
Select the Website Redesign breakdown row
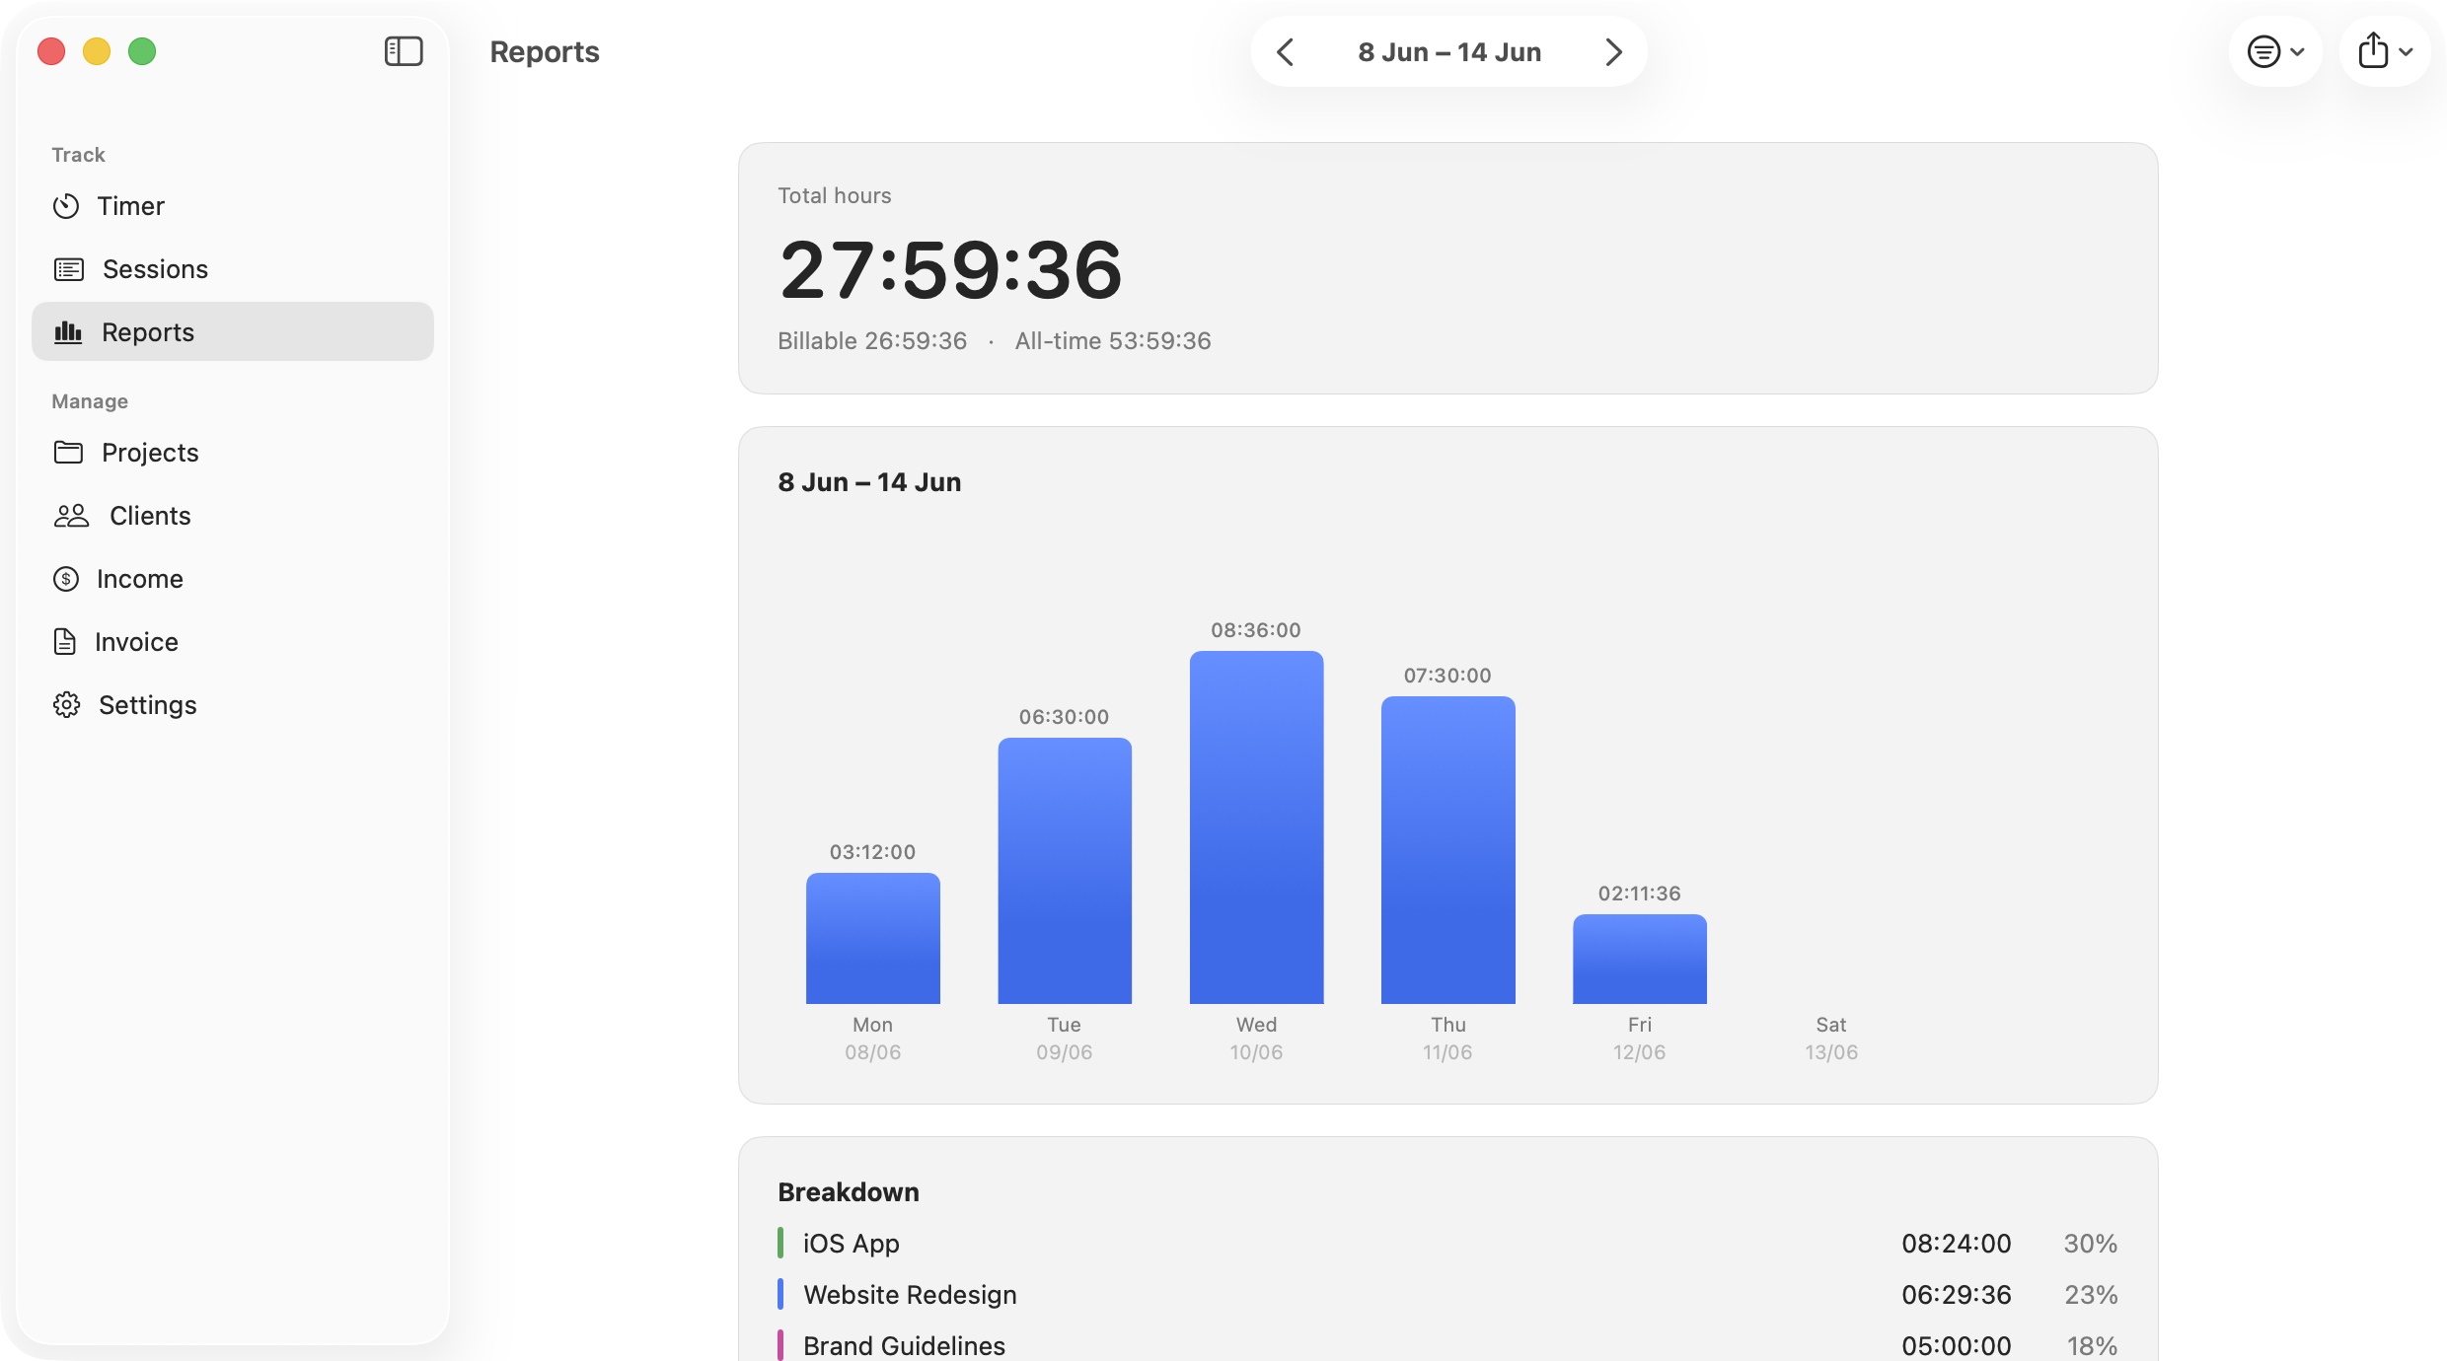tap(1447, 1295)
